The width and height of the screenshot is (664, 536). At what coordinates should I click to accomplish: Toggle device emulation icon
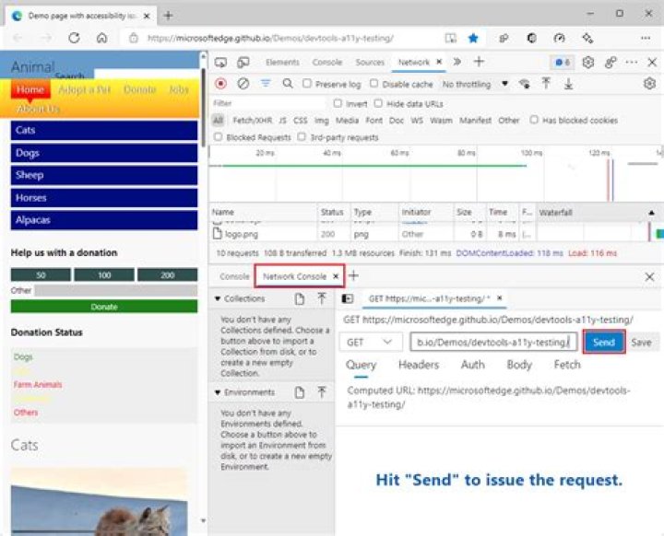pyautogui.click(x=243, y=63)
